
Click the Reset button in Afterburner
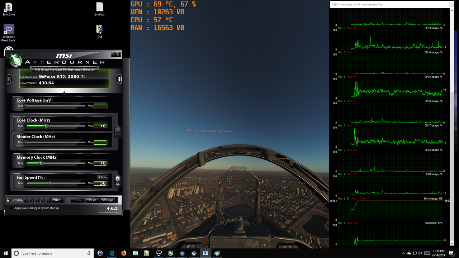click(93, 200)
